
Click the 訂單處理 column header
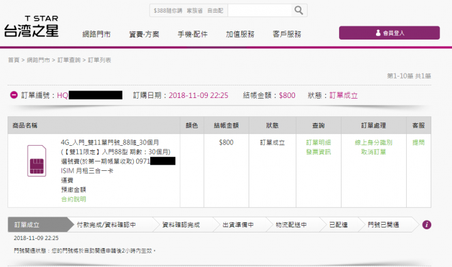(x=374, y=126)
